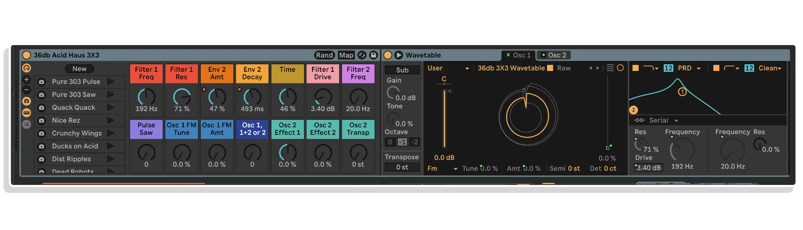Select next wavetable with right arrow
803x230 pixels.
(598, 68)
